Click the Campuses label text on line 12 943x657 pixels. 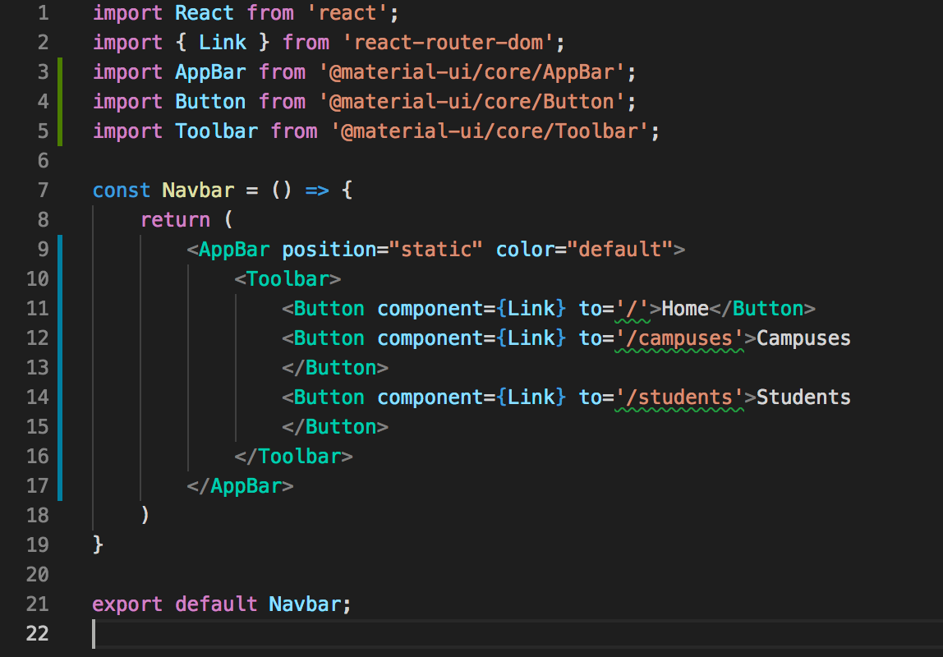803,338
